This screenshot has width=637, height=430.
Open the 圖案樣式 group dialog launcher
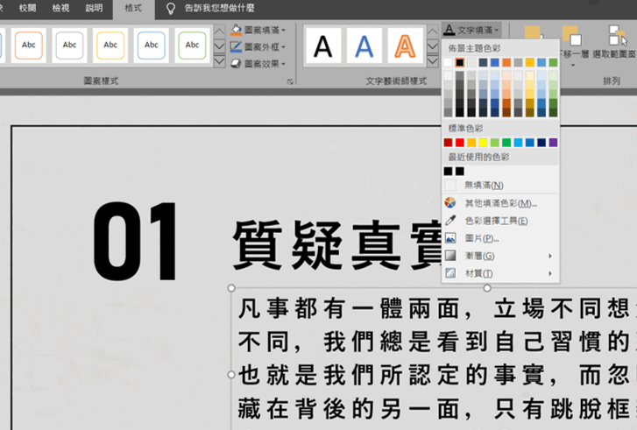[x=290, y=81]
